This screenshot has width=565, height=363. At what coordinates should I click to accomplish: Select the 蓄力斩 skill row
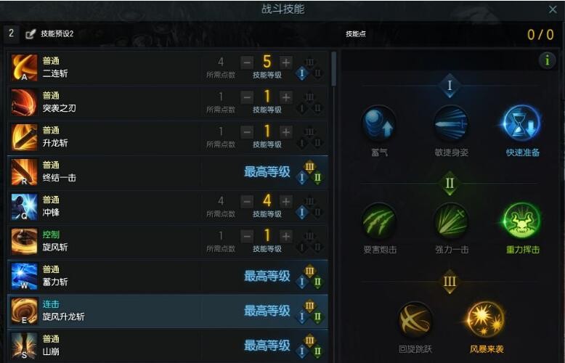168,277
